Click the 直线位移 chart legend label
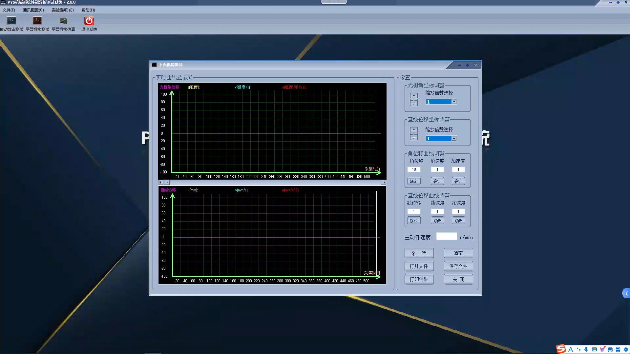 point(168,190)
